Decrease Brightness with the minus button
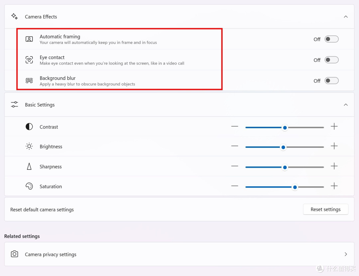Image resolution: width=359 pixels, height=276 pixels. 235,146
